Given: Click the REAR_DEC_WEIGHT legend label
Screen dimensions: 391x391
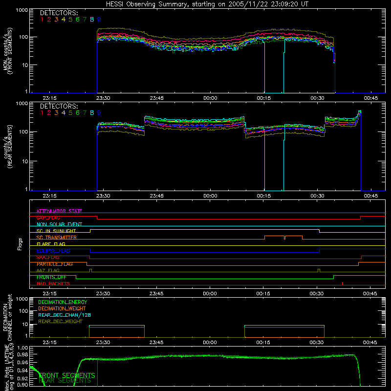Looking at the screenshot, I should [60, 322].
